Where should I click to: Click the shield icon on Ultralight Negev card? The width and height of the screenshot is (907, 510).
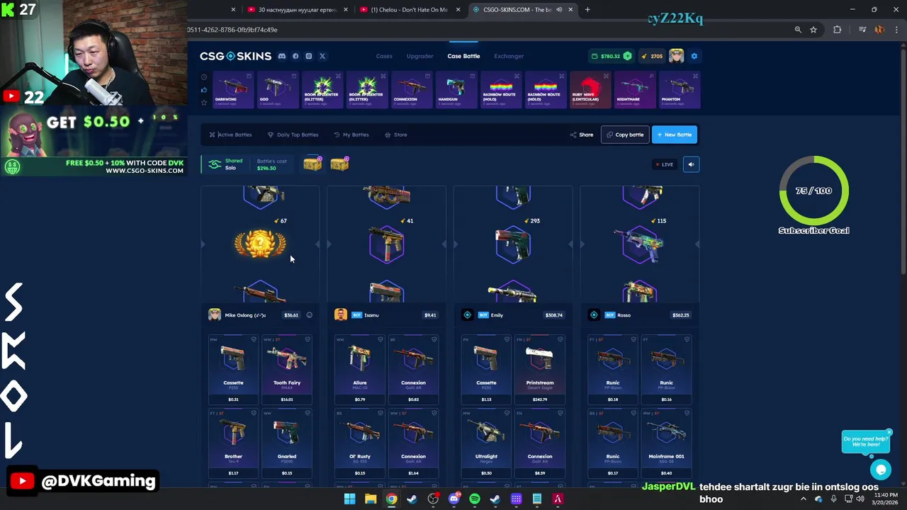coord(507,413)
